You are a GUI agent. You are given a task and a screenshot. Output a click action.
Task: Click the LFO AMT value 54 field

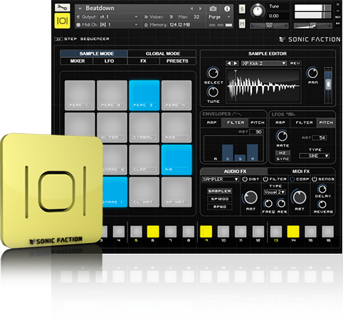click(320, 138)
